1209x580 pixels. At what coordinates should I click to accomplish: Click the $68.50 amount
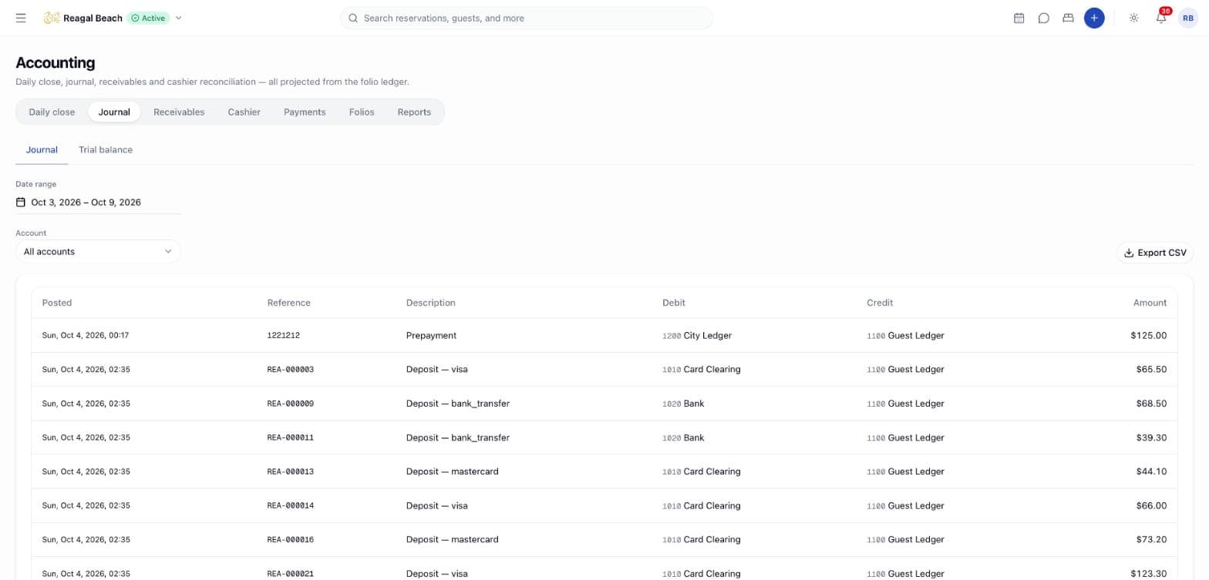1151,404
